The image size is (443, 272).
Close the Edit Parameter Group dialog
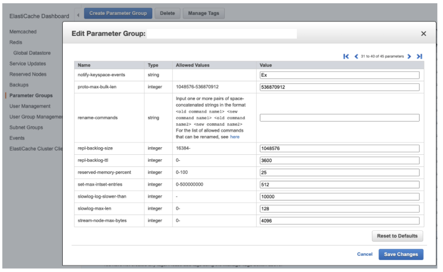(x=423, y=34)
